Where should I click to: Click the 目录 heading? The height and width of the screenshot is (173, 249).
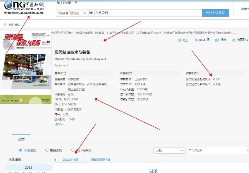point(154,171)
